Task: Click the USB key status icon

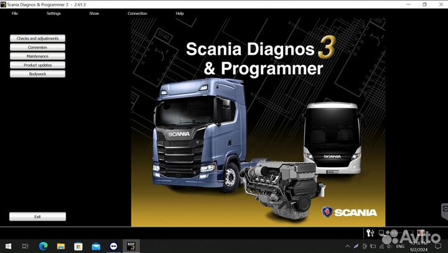Action: click(371, 233)
